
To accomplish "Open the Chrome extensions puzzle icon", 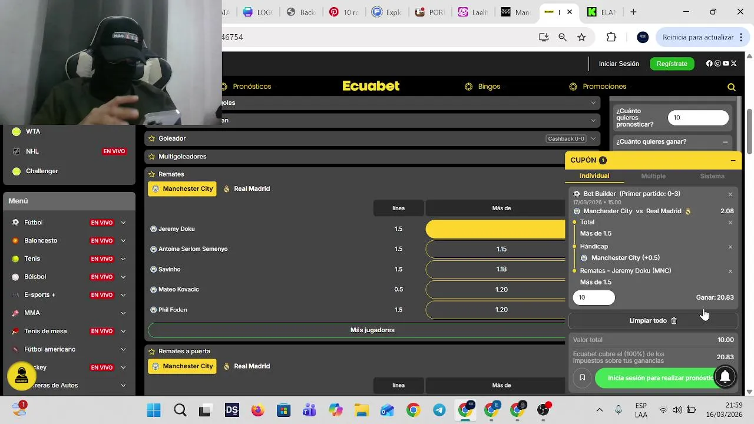I will pos(611,37).
